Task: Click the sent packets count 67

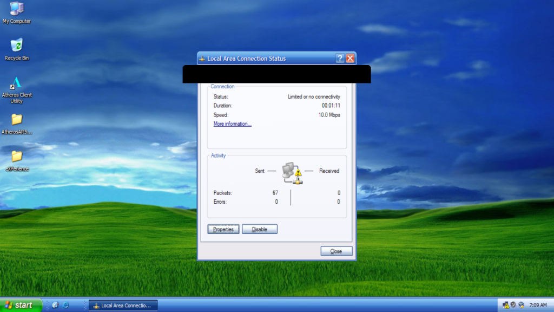Action: [275, 193]
